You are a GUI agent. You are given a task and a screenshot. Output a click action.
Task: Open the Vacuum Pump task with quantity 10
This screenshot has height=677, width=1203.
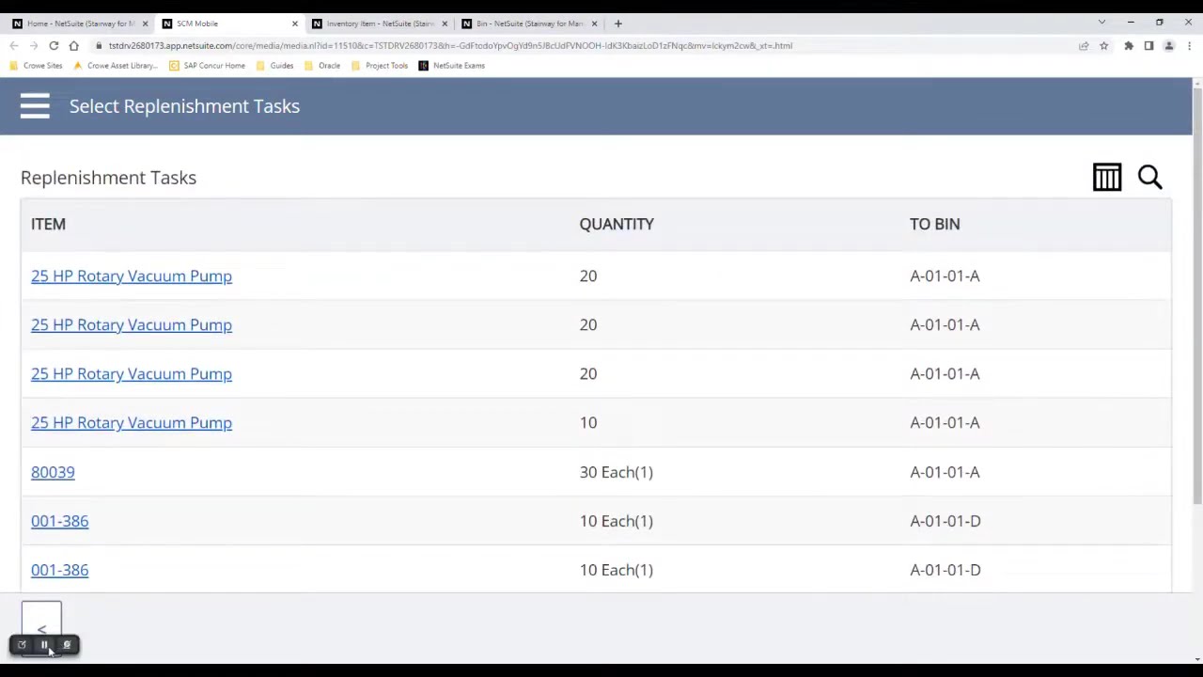132,422
